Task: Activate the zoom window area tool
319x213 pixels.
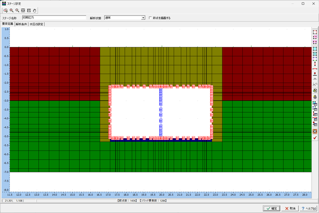Action: pos(6,10)
